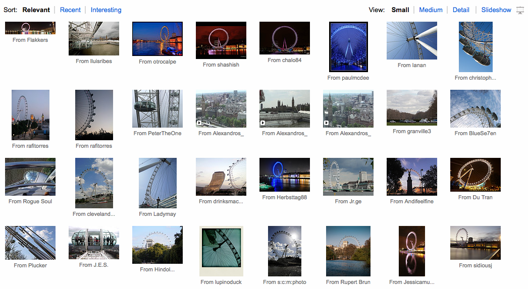Select the Small view option

(400, 10)
